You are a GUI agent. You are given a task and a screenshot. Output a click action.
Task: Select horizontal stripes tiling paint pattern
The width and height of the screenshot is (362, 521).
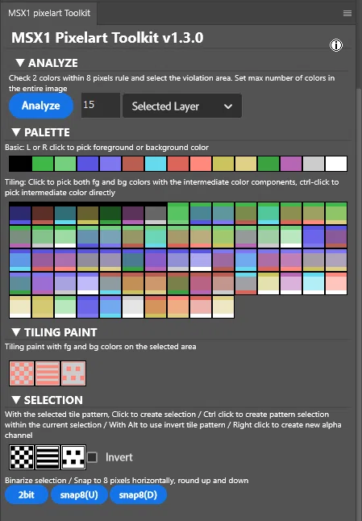48,373
